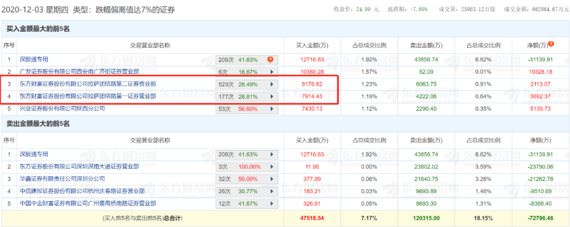Expand the arrow next to 3次 100.00%
Screen dimensions: 570x227
coord(271,167)
